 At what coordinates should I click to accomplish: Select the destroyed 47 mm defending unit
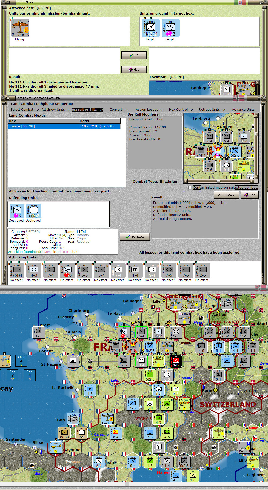click(x=17, y=211)
